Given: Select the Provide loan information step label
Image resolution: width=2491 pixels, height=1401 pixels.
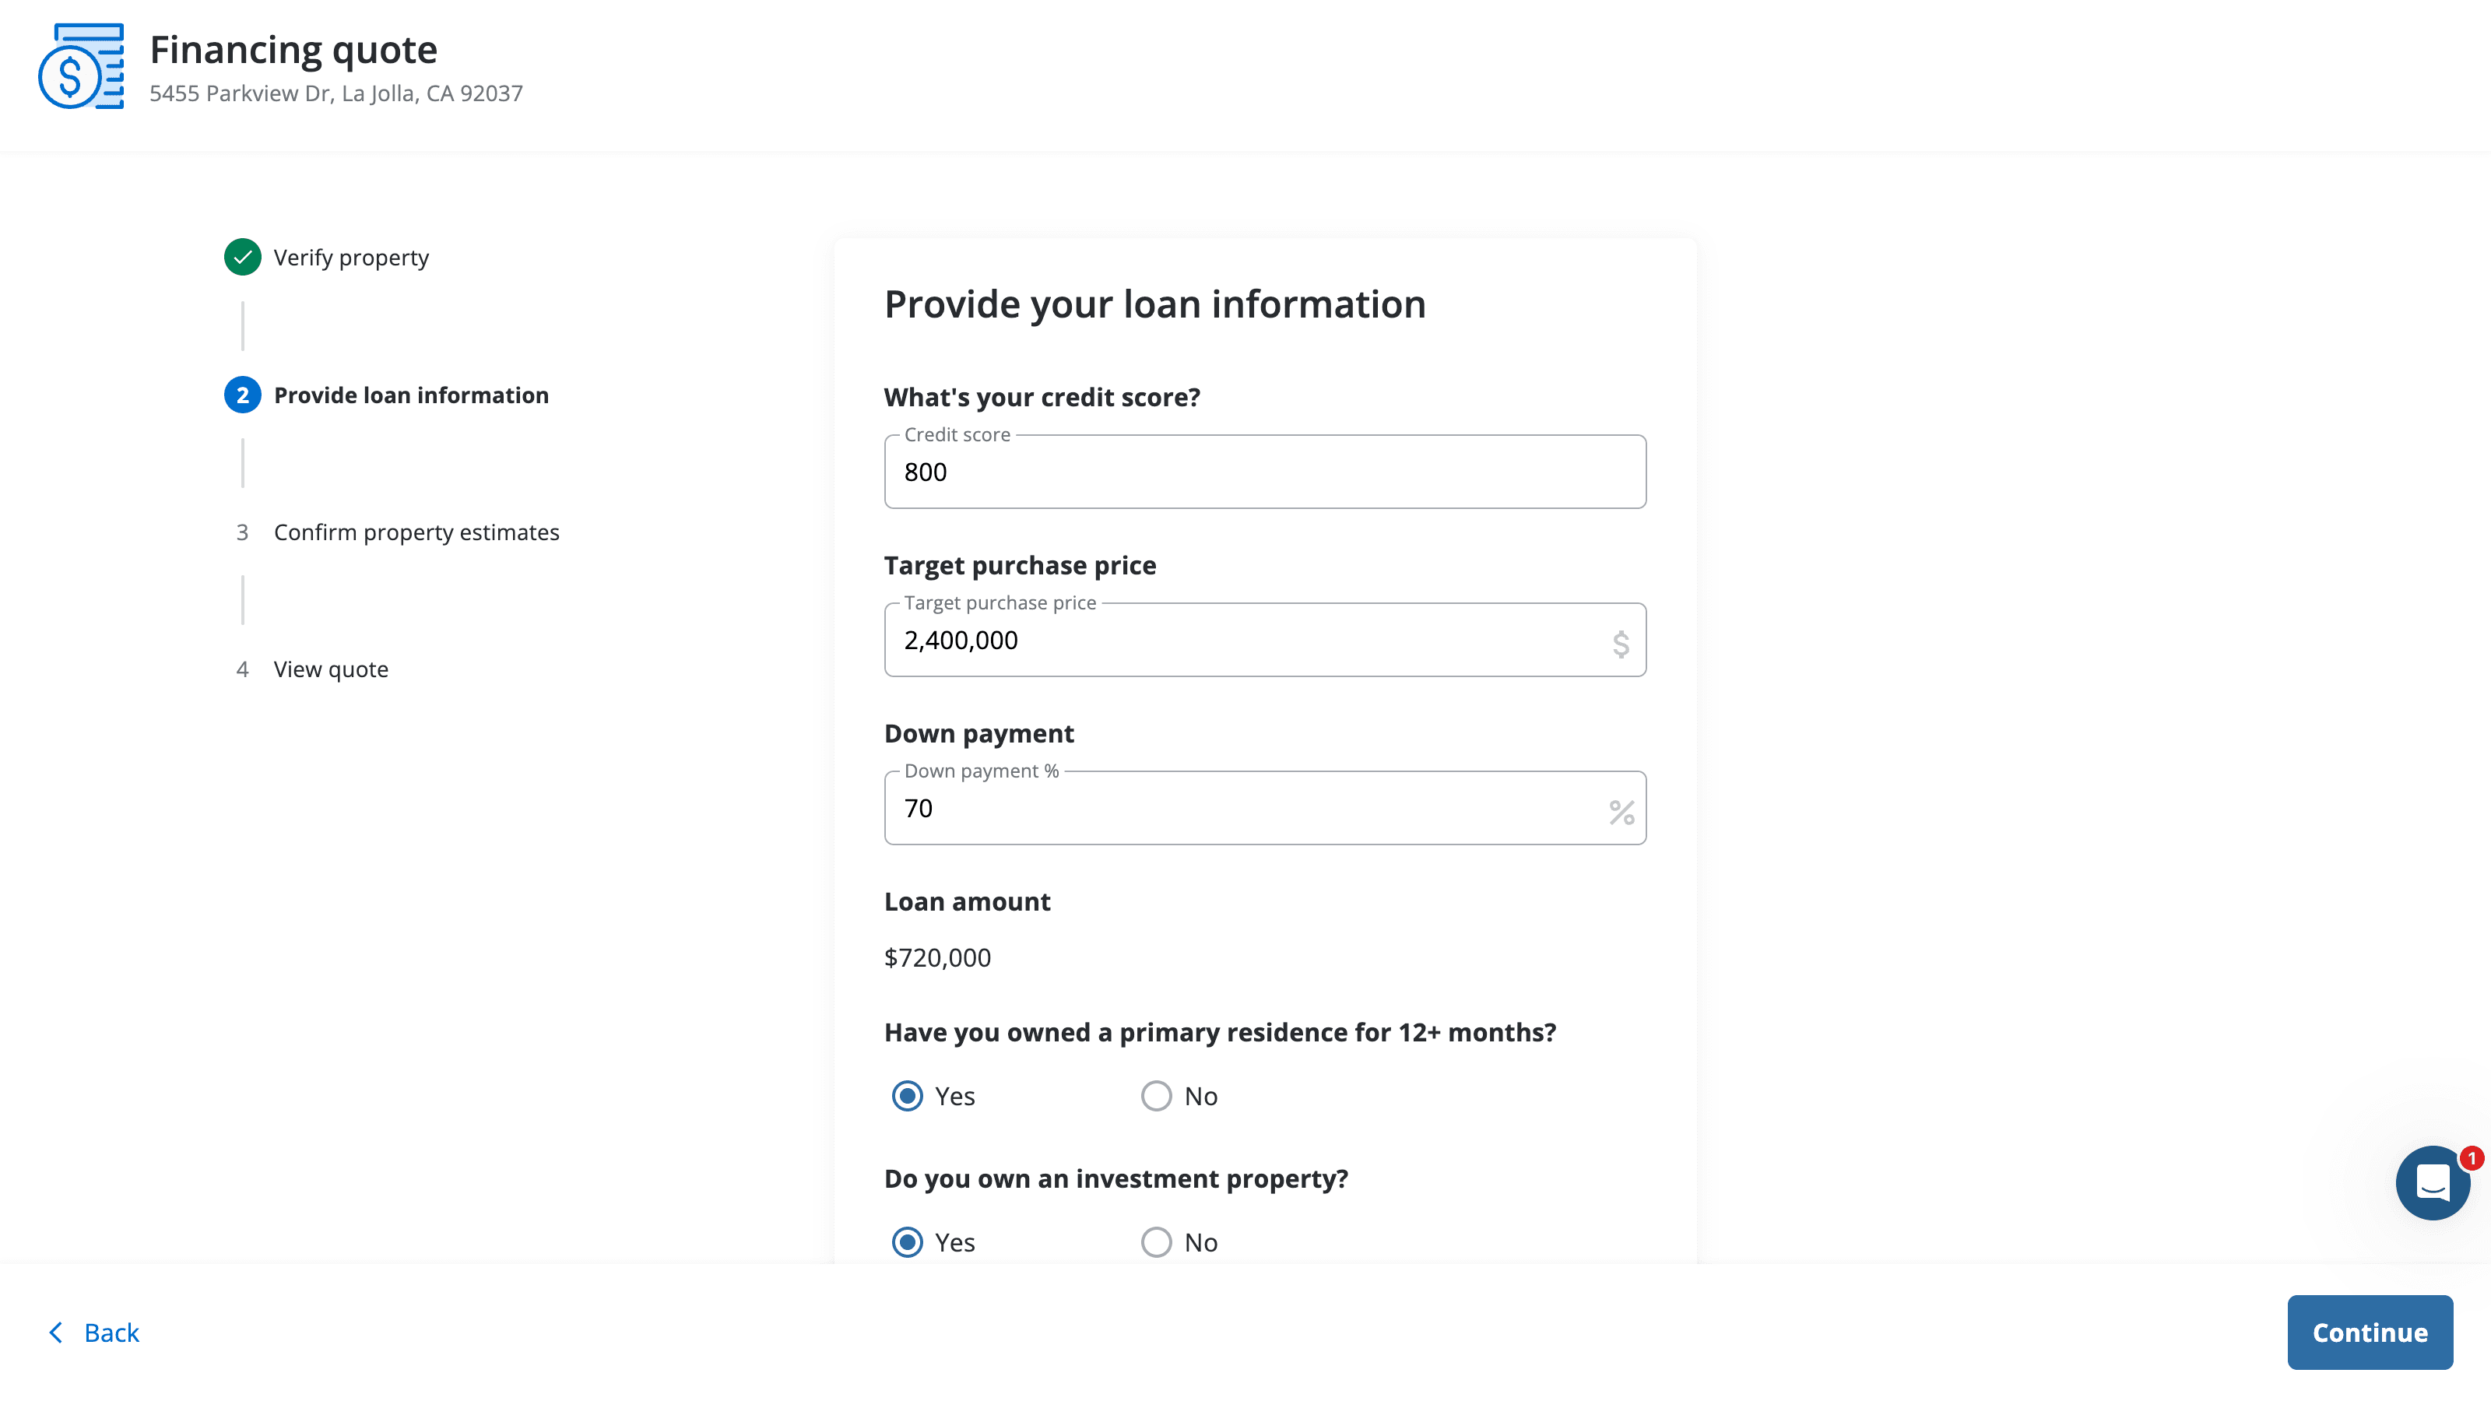Looking at the screenshot, I should tap(411, 395).
